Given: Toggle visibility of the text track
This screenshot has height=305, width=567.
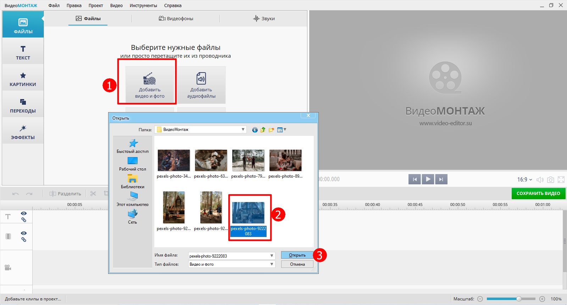Looking at the screenshot, I should point(24,213).
